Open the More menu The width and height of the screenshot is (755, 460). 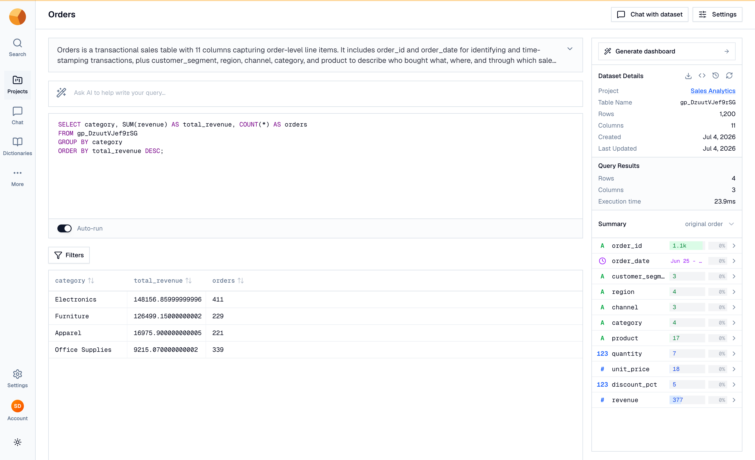point(18,178)
